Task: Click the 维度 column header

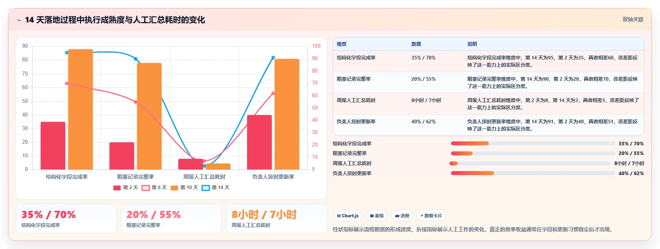Action: [342, 44]
